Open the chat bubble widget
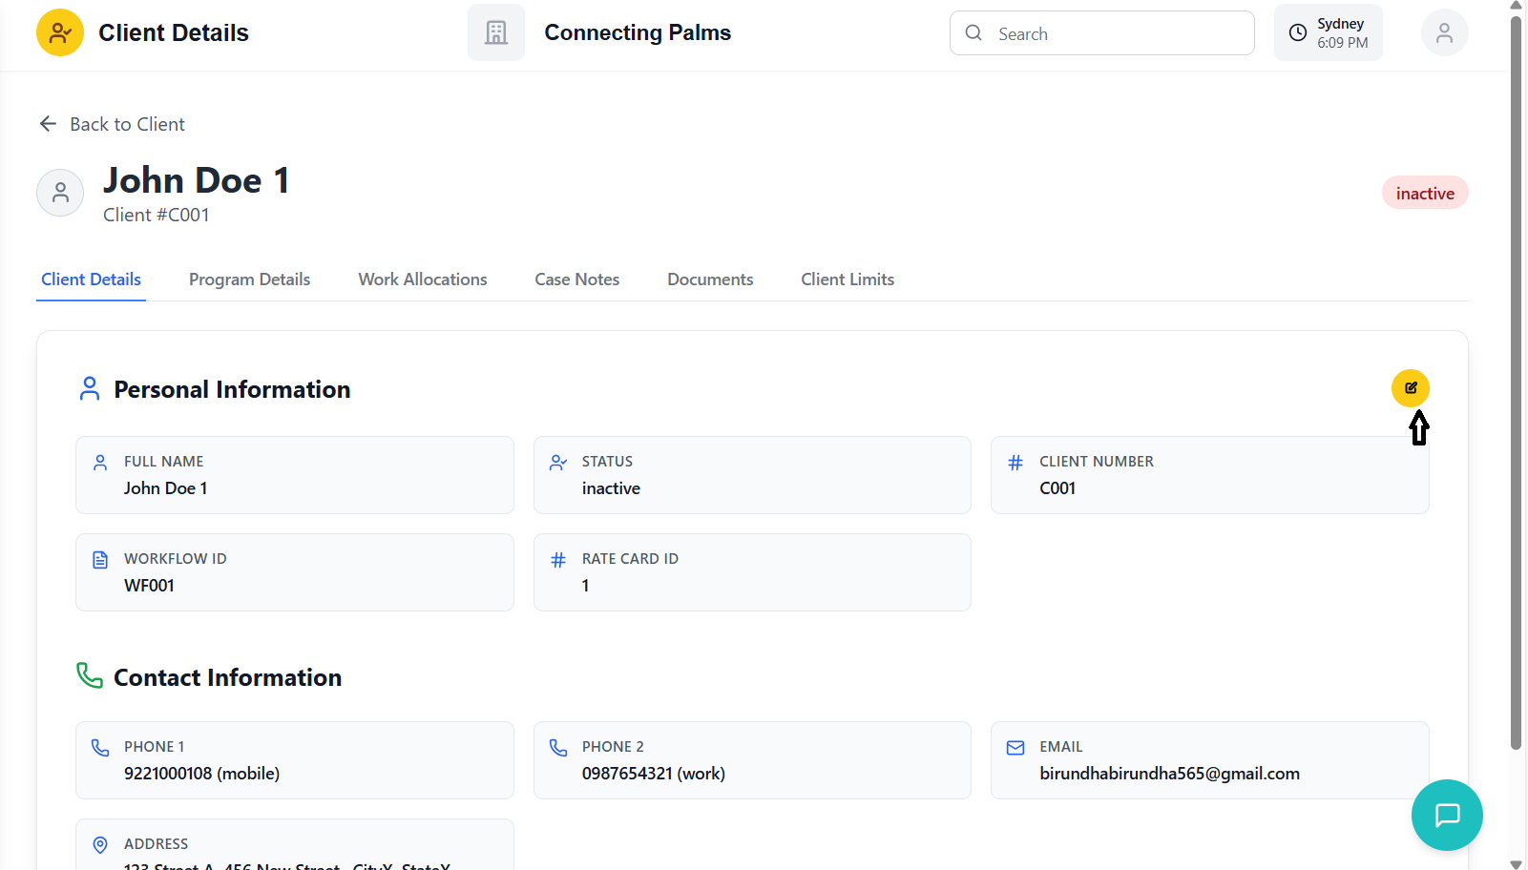 point(1446,815)
